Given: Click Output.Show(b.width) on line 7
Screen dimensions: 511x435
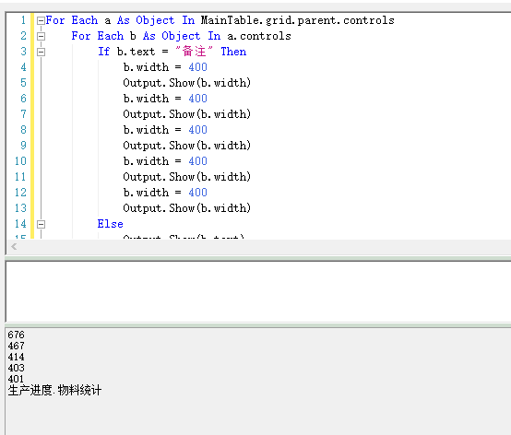Looking at the screenshot, I should (x=186, y=114).
